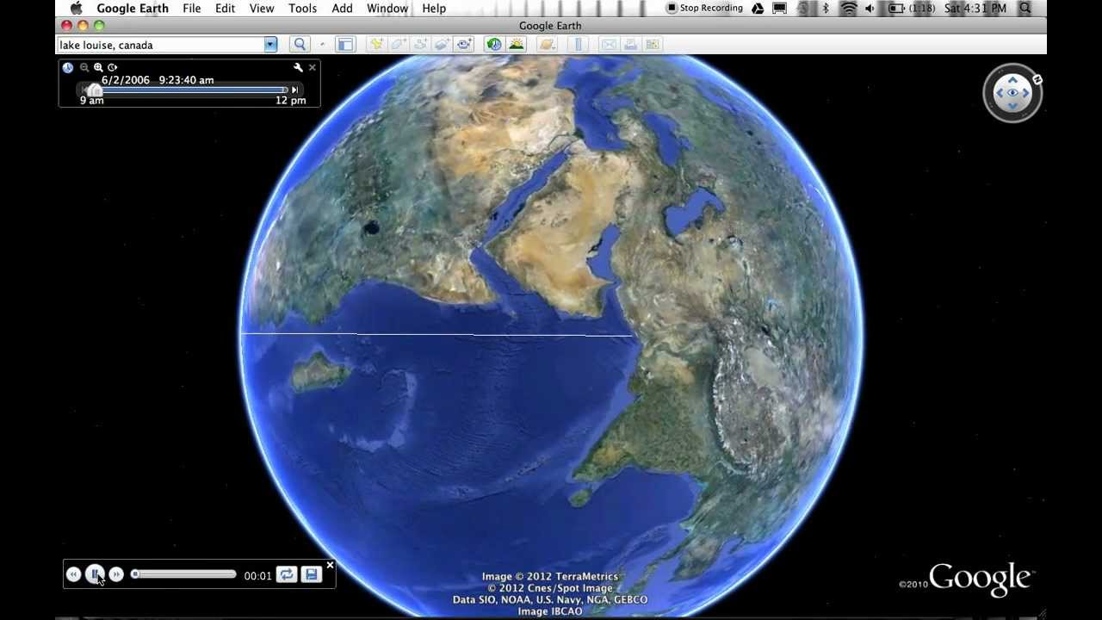This screenshot has height=620, width=1102.
Task: Click the Bluetooth menu bar icon
Action: (826, 9)
